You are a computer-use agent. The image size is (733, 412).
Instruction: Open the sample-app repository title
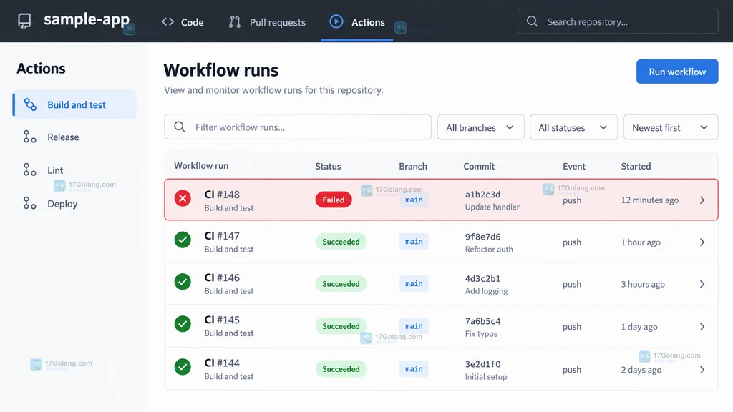point(87,19)
